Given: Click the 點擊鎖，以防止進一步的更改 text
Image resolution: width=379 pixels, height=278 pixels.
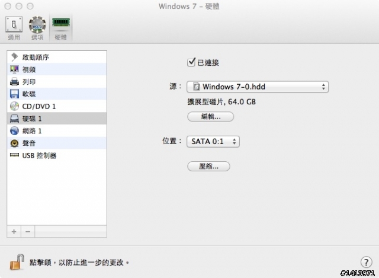Looking at the screenshot, I should coord(79,263).
